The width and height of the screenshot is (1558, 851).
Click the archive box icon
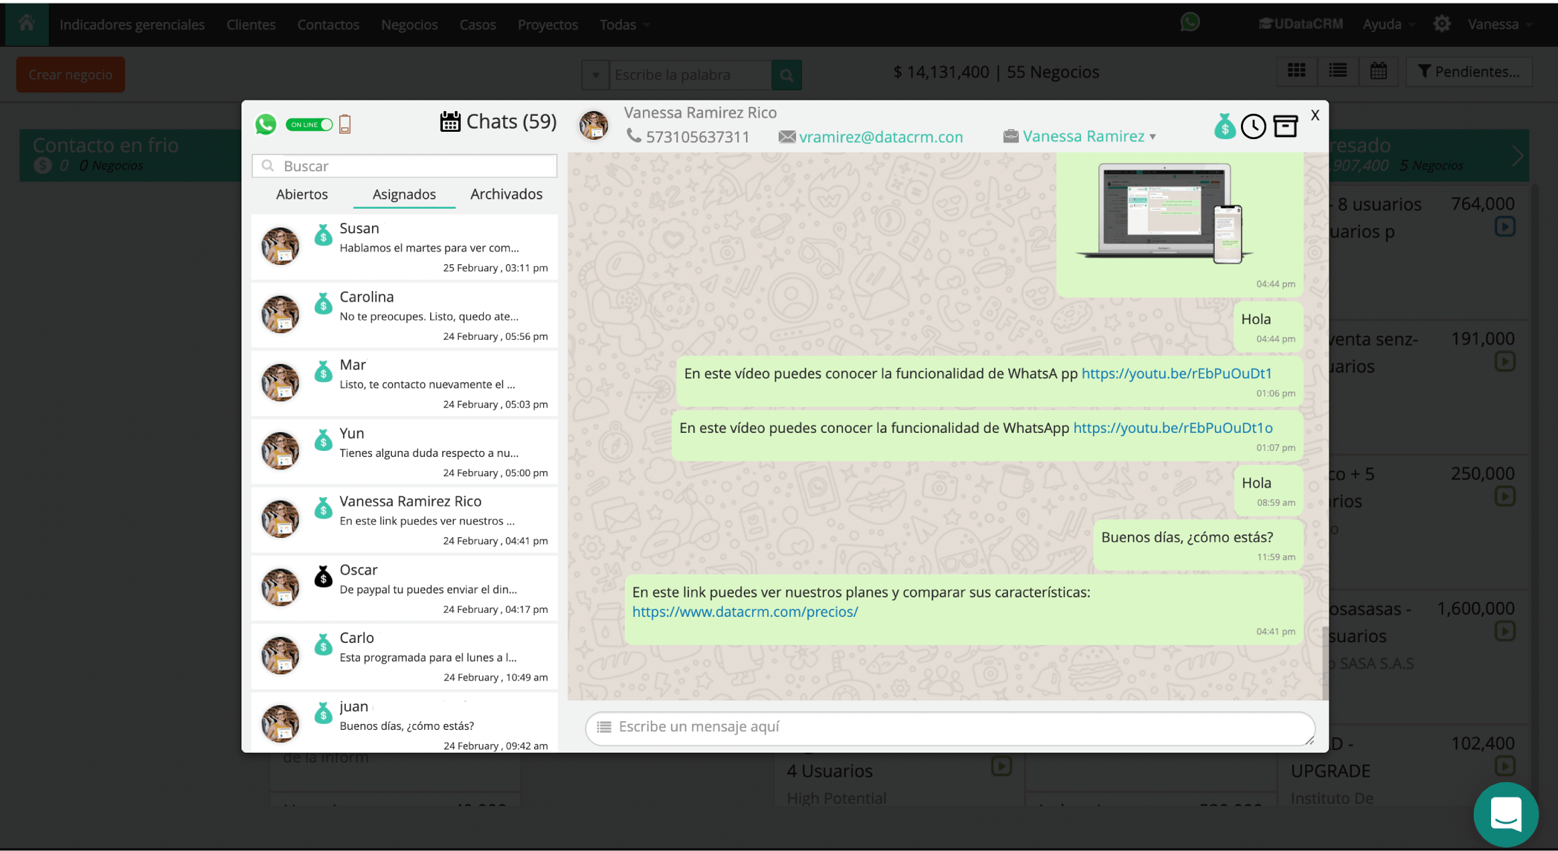click(x=1285, y=126)
